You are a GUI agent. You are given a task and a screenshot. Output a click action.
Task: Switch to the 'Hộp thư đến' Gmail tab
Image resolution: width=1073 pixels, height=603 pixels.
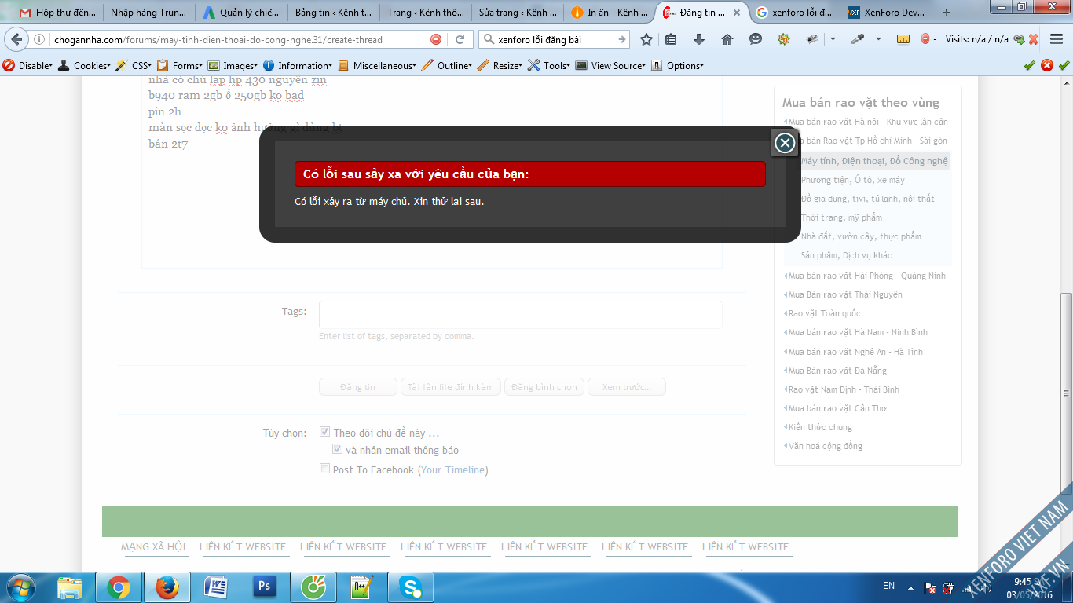(57, 13)
